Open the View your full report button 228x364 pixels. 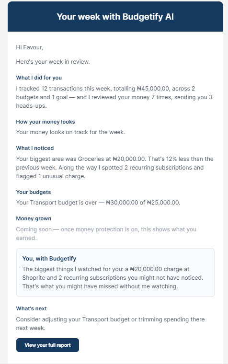pyautogui.click(x=47, y=345)
